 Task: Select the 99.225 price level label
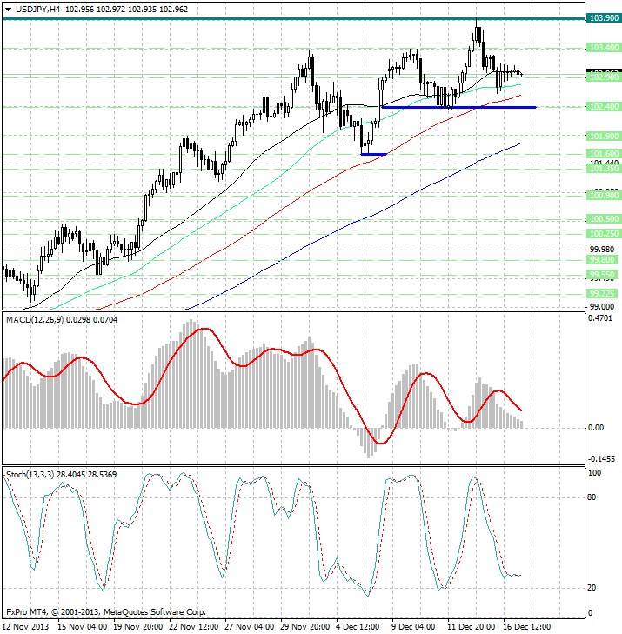point(602,294)
